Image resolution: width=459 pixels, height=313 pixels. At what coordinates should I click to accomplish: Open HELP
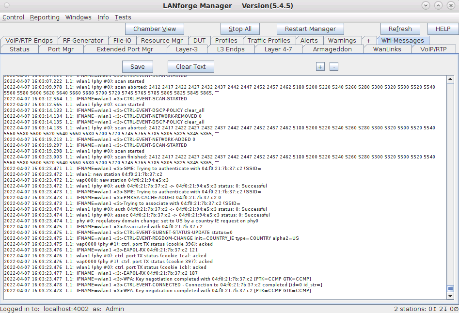(x=443, y=29)
